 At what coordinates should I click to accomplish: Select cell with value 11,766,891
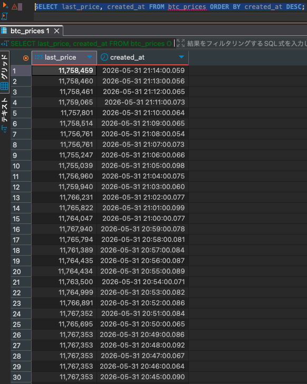click(x=64, y=303)
